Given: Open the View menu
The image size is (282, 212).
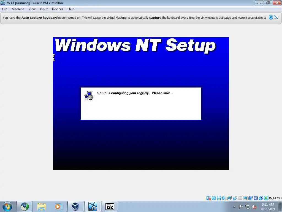Looking at the screenshot, I should pyautogui.click(x=32, y=9).
